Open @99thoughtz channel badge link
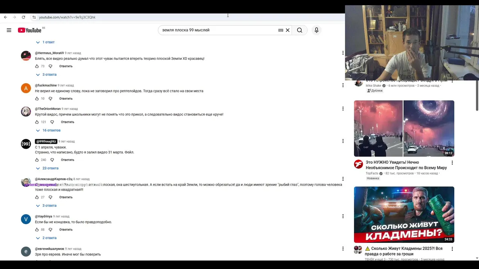479x269 pixels. [46, 142]
